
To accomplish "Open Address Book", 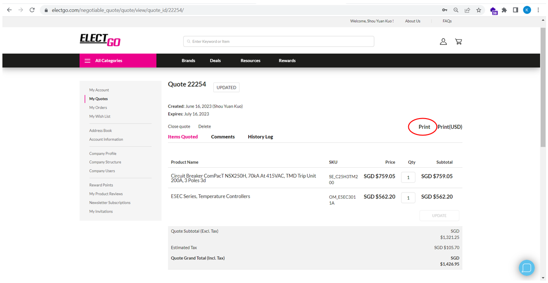I will (x=101, y=131).
